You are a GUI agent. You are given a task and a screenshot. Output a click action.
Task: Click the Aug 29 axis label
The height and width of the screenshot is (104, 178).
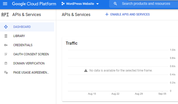tap(139, 94)
